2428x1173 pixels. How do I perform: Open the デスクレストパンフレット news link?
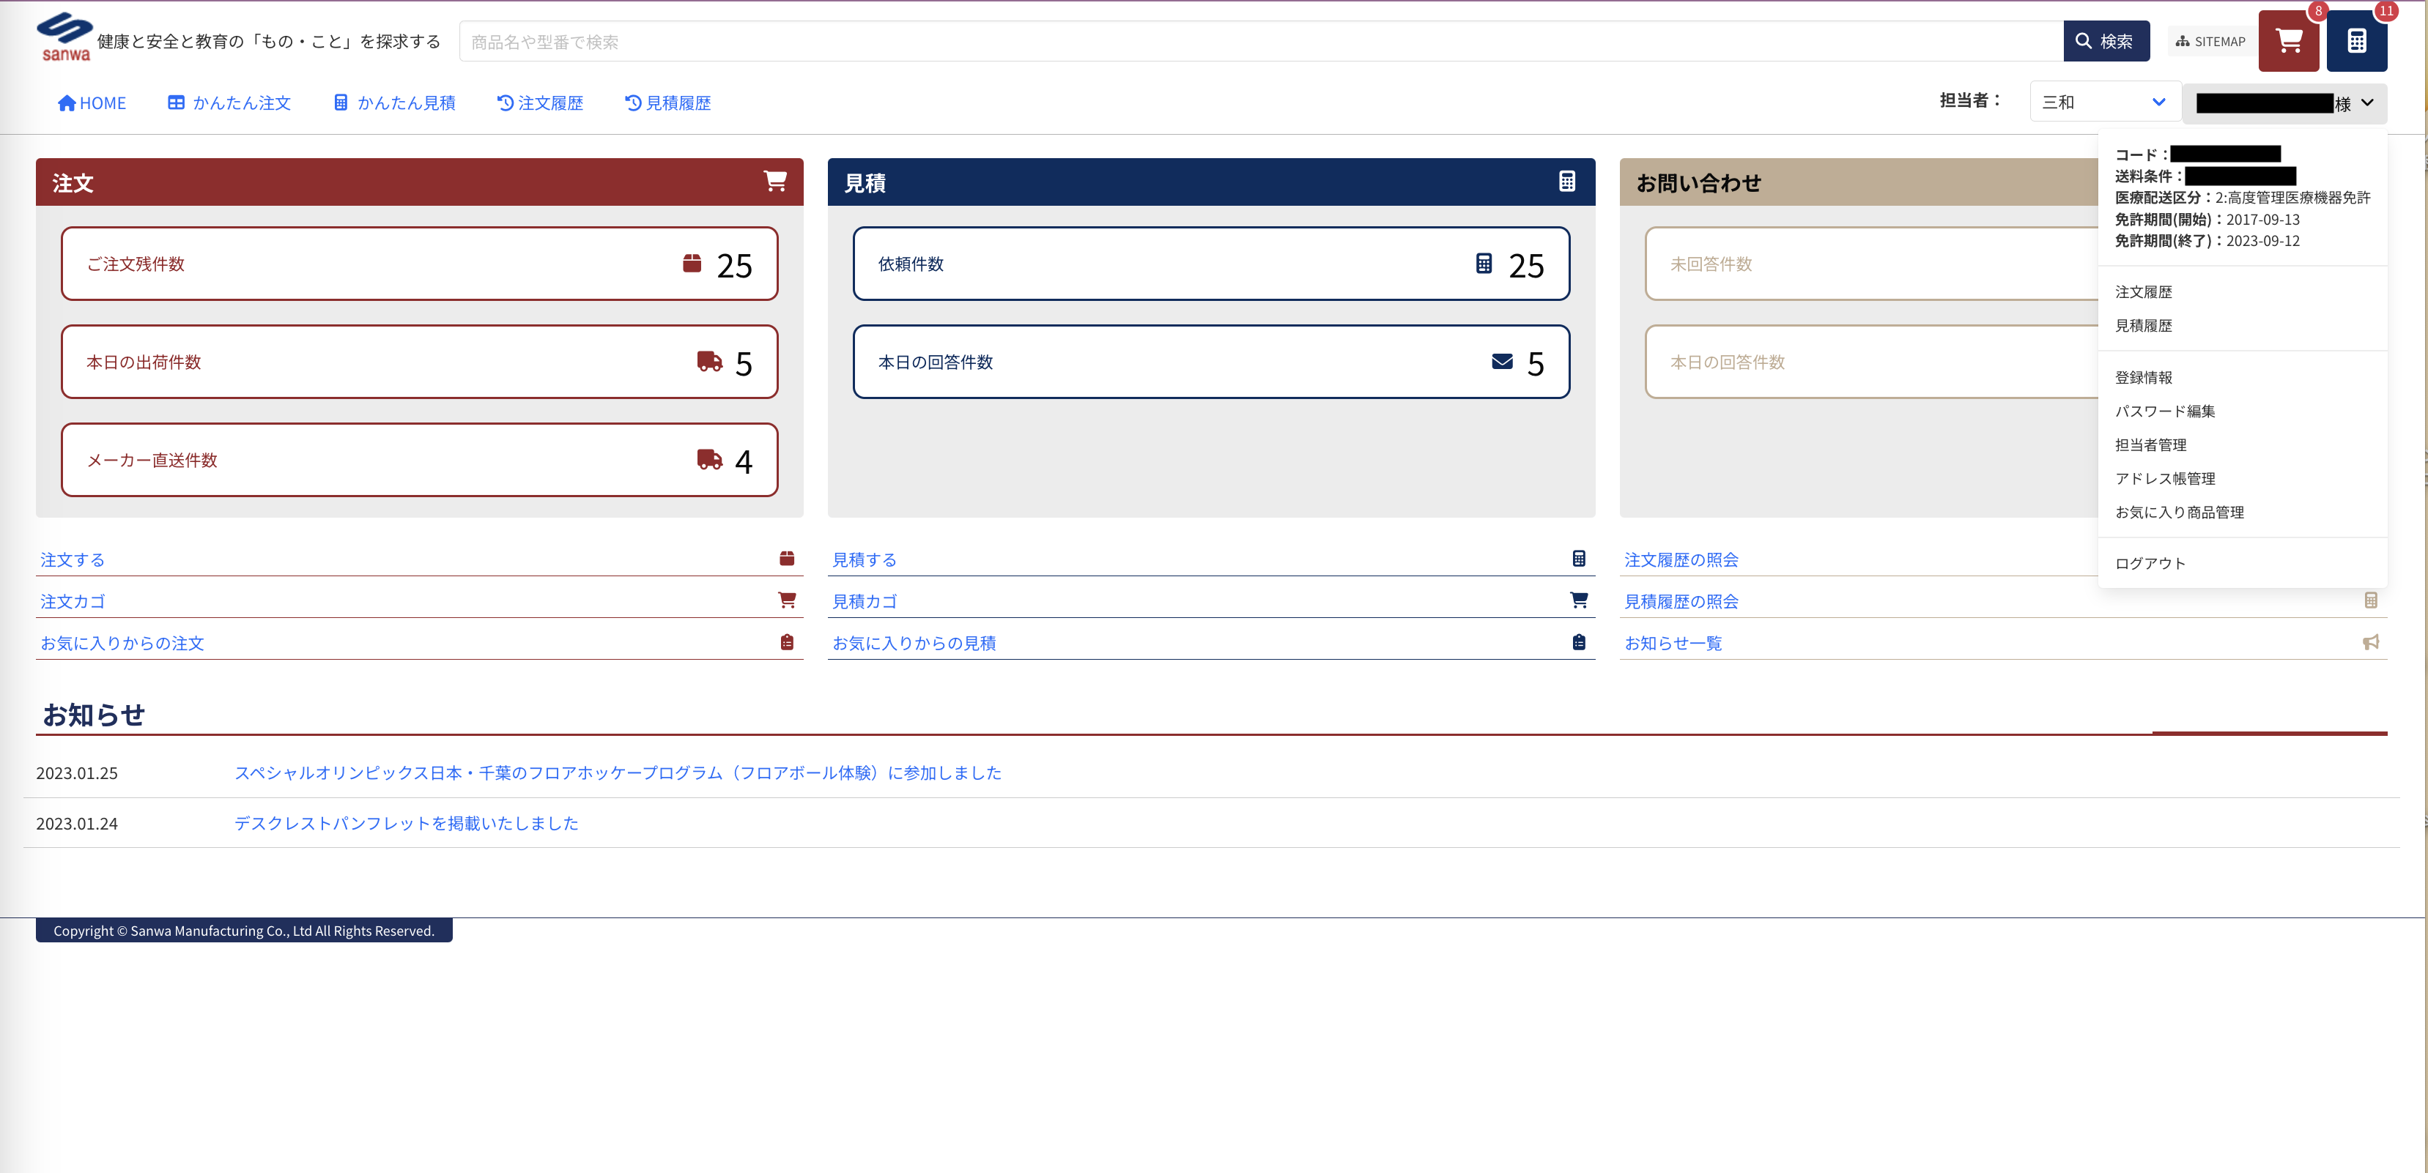click(406, 824)
